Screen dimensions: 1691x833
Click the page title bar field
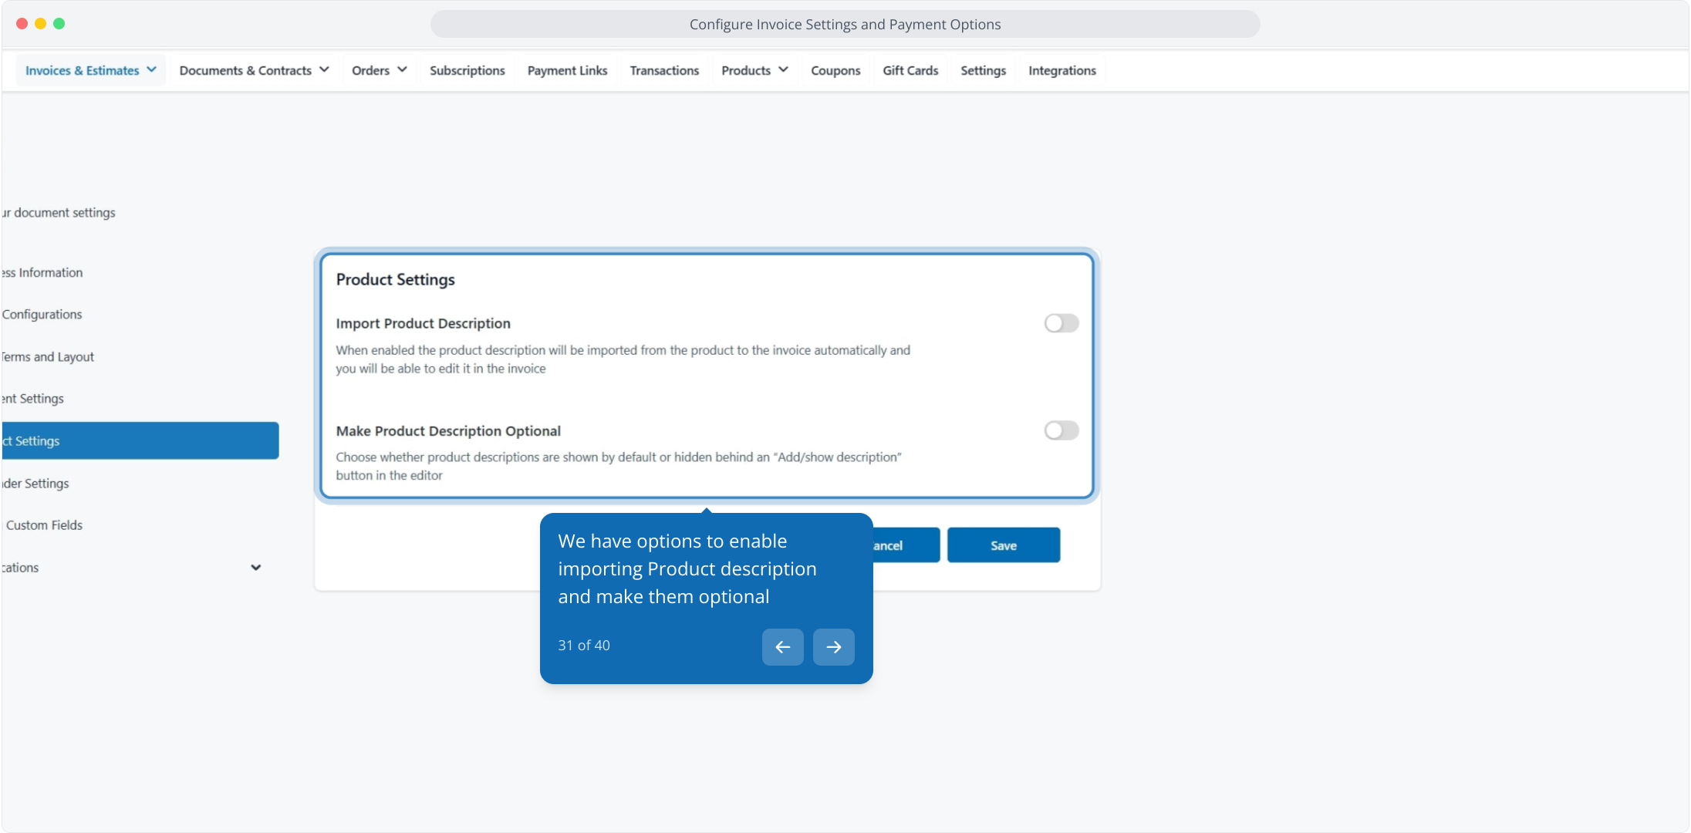pos(845,24)
